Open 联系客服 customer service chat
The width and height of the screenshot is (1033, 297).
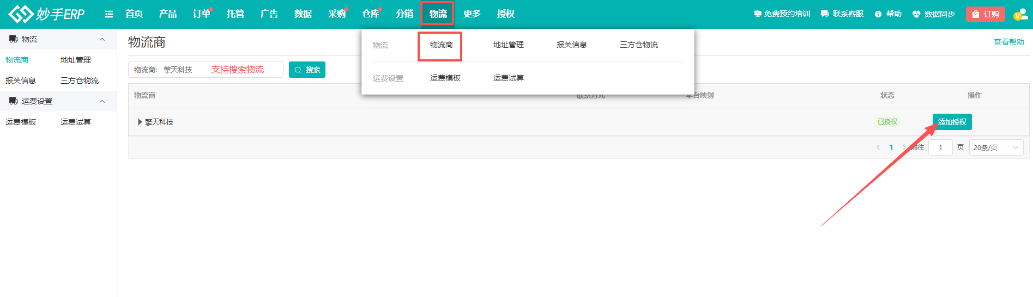[842, 14]
